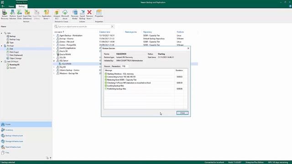Click Close button in Restore Session

pyautogui.click(x=182, y=113)
